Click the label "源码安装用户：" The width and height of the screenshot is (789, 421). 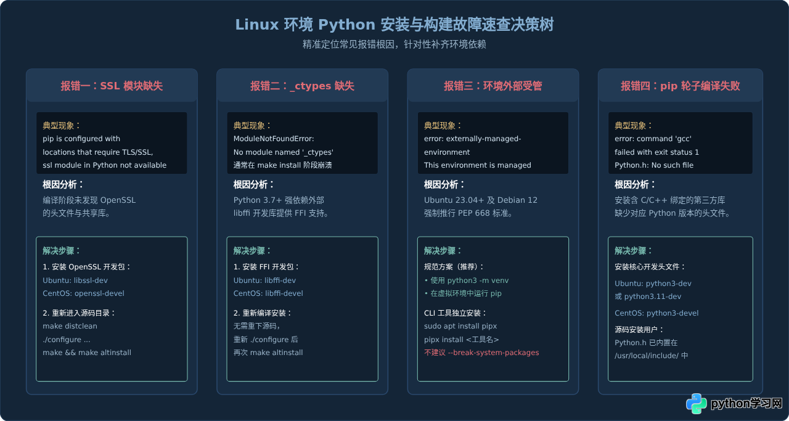[x=640, y=329]
